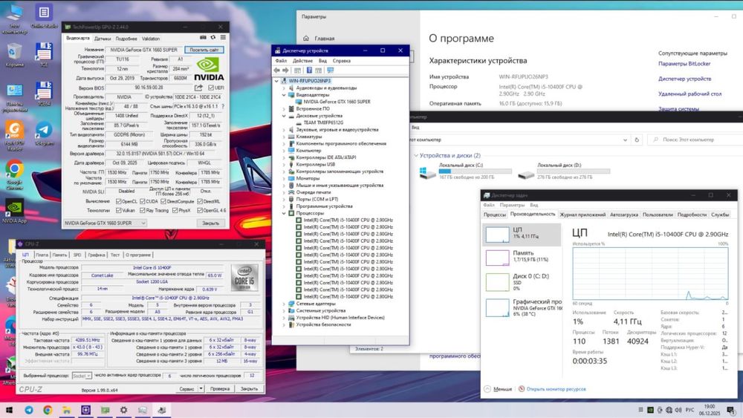Open the Действие menu in Device Manager
Image resolution: width=743 pixels, height=418 pixels.
(302, 60)
